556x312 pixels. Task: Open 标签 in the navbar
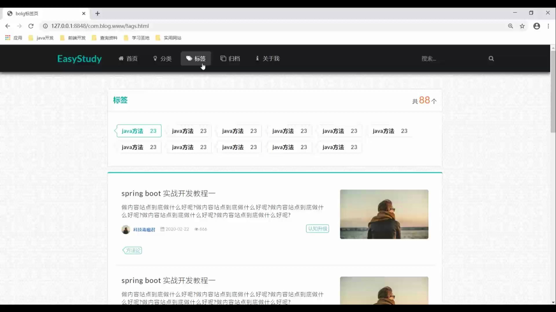[x=196, y=59]
